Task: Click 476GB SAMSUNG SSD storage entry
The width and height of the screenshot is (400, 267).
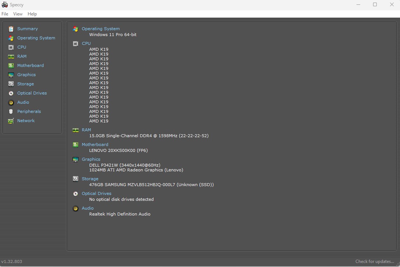Action: point(152,185)
